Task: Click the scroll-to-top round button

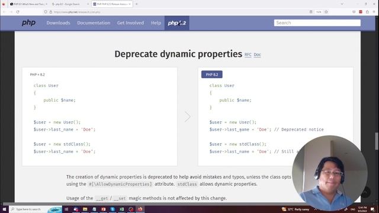Action: tap(366, 192)
